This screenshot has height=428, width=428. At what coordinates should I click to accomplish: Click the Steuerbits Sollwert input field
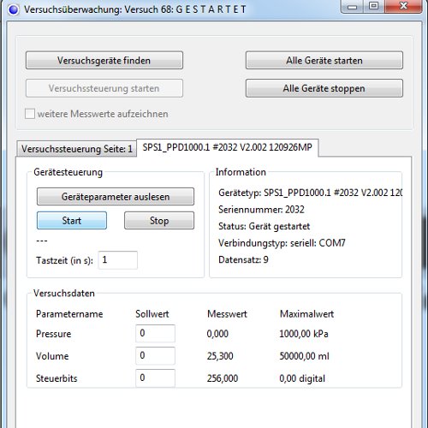point(155,377)
